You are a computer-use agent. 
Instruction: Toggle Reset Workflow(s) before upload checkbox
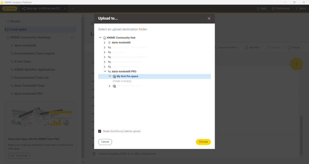pos(100,131)
